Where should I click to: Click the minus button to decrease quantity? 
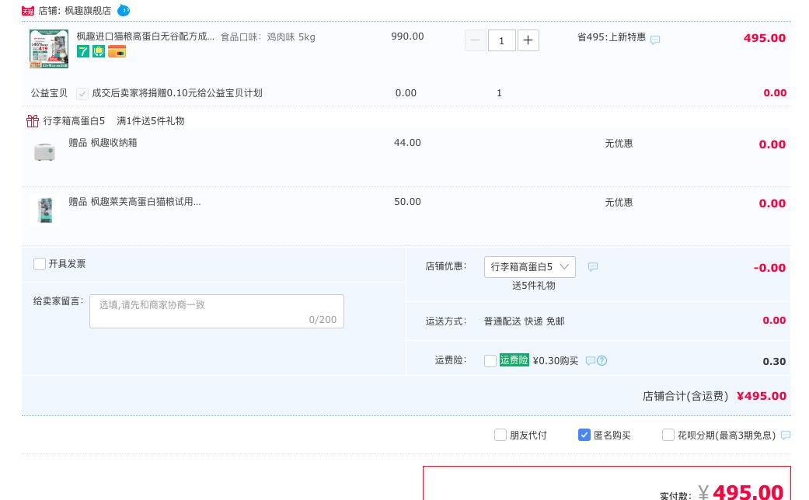coord(475,40)
